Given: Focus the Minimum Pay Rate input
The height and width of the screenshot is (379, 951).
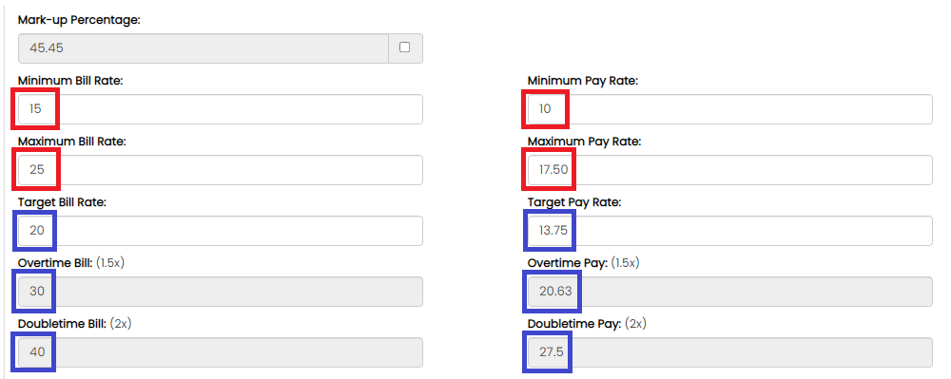Looking at the screenshot, I should pyautogui.click(x=729, y=109).
